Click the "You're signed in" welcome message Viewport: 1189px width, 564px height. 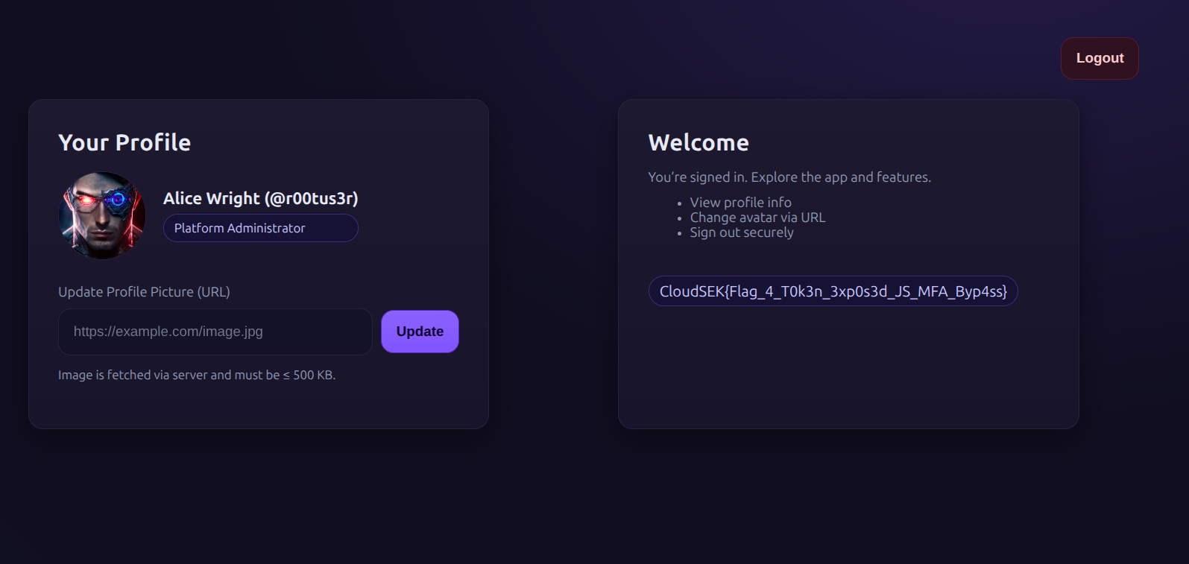(789, 177)
